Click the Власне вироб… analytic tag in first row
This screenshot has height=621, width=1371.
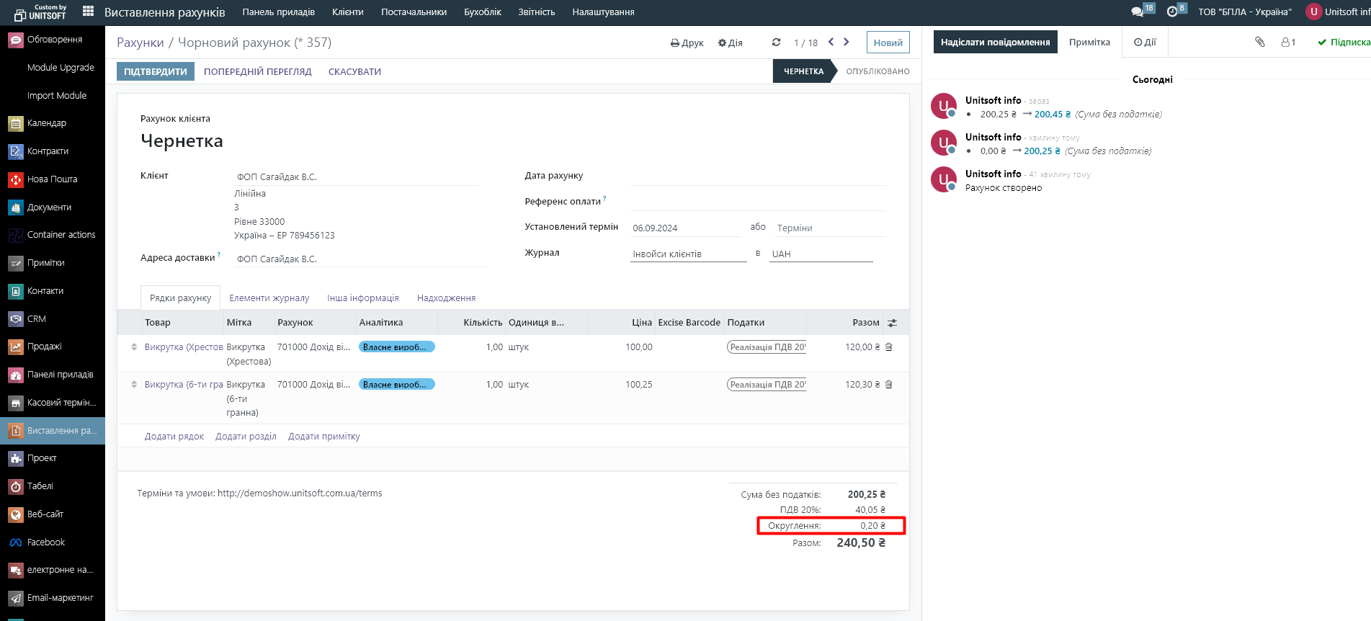coord(396,347)
